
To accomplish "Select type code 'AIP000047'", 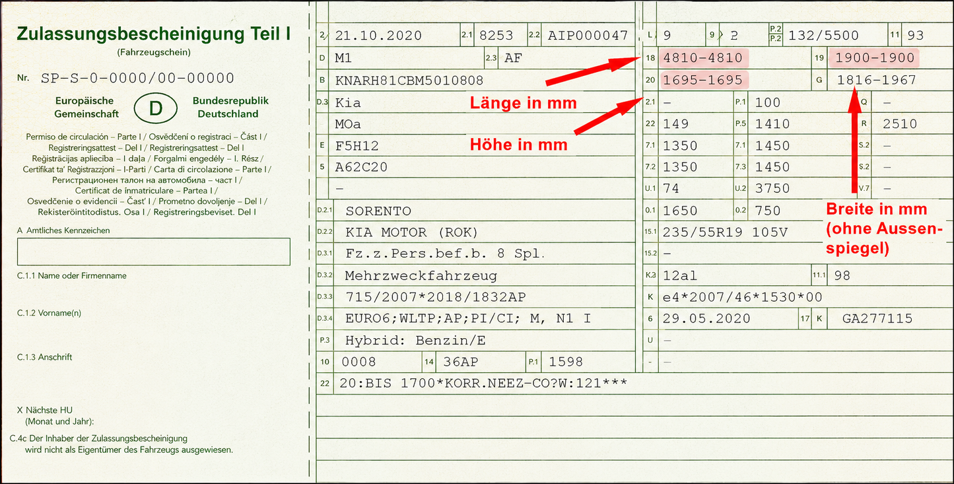I will [x=588, y=36].
